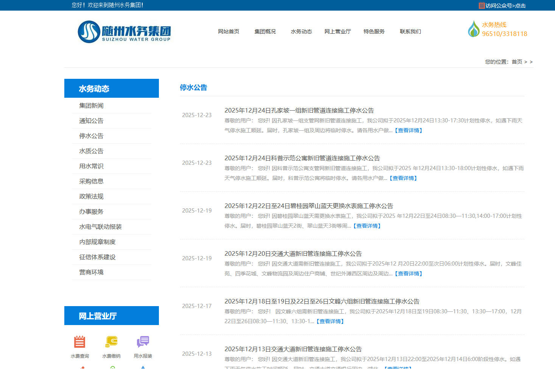This screenshot has height=369, width=555.
Task: Open the 水费缴纳 wallet icon
Action: click(111, 342)
